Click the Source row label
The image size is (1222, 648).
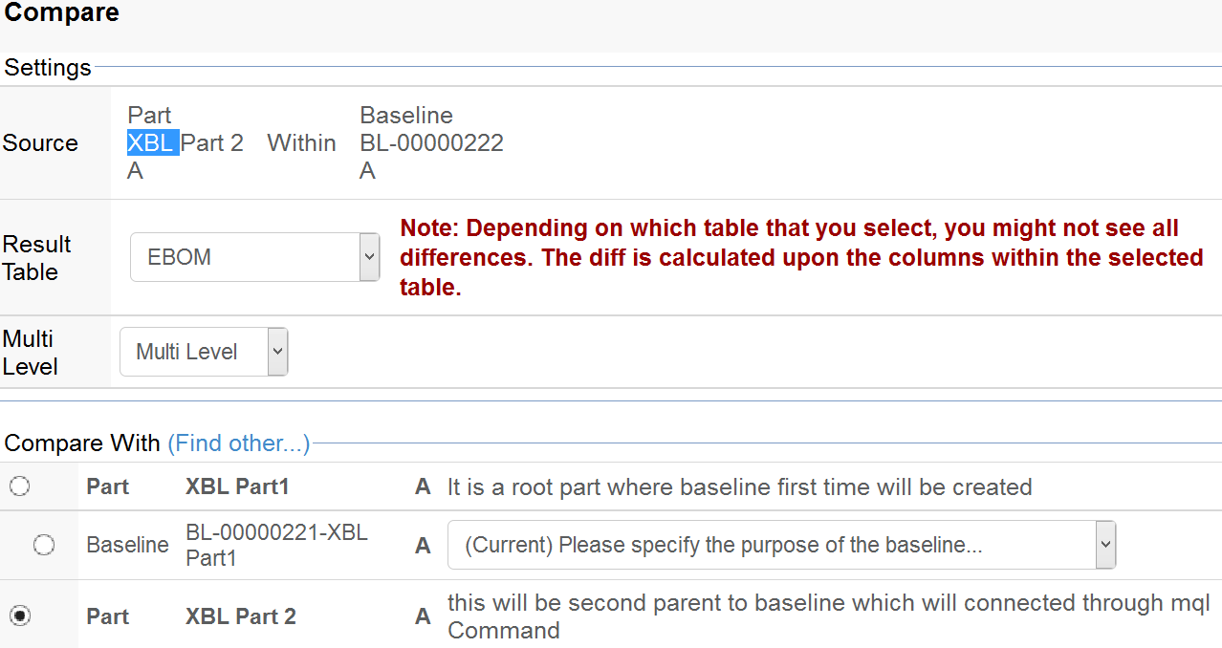(x=40, y=143)
